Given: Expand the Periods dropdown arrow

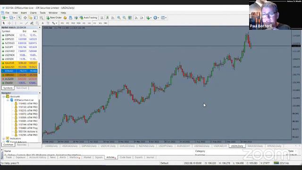Looking at the screenshot, I should point(159,18).
